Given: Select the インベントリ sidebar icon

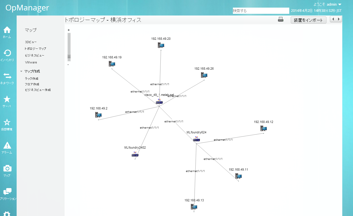Looking at the screenshot, I should point(7,54).
